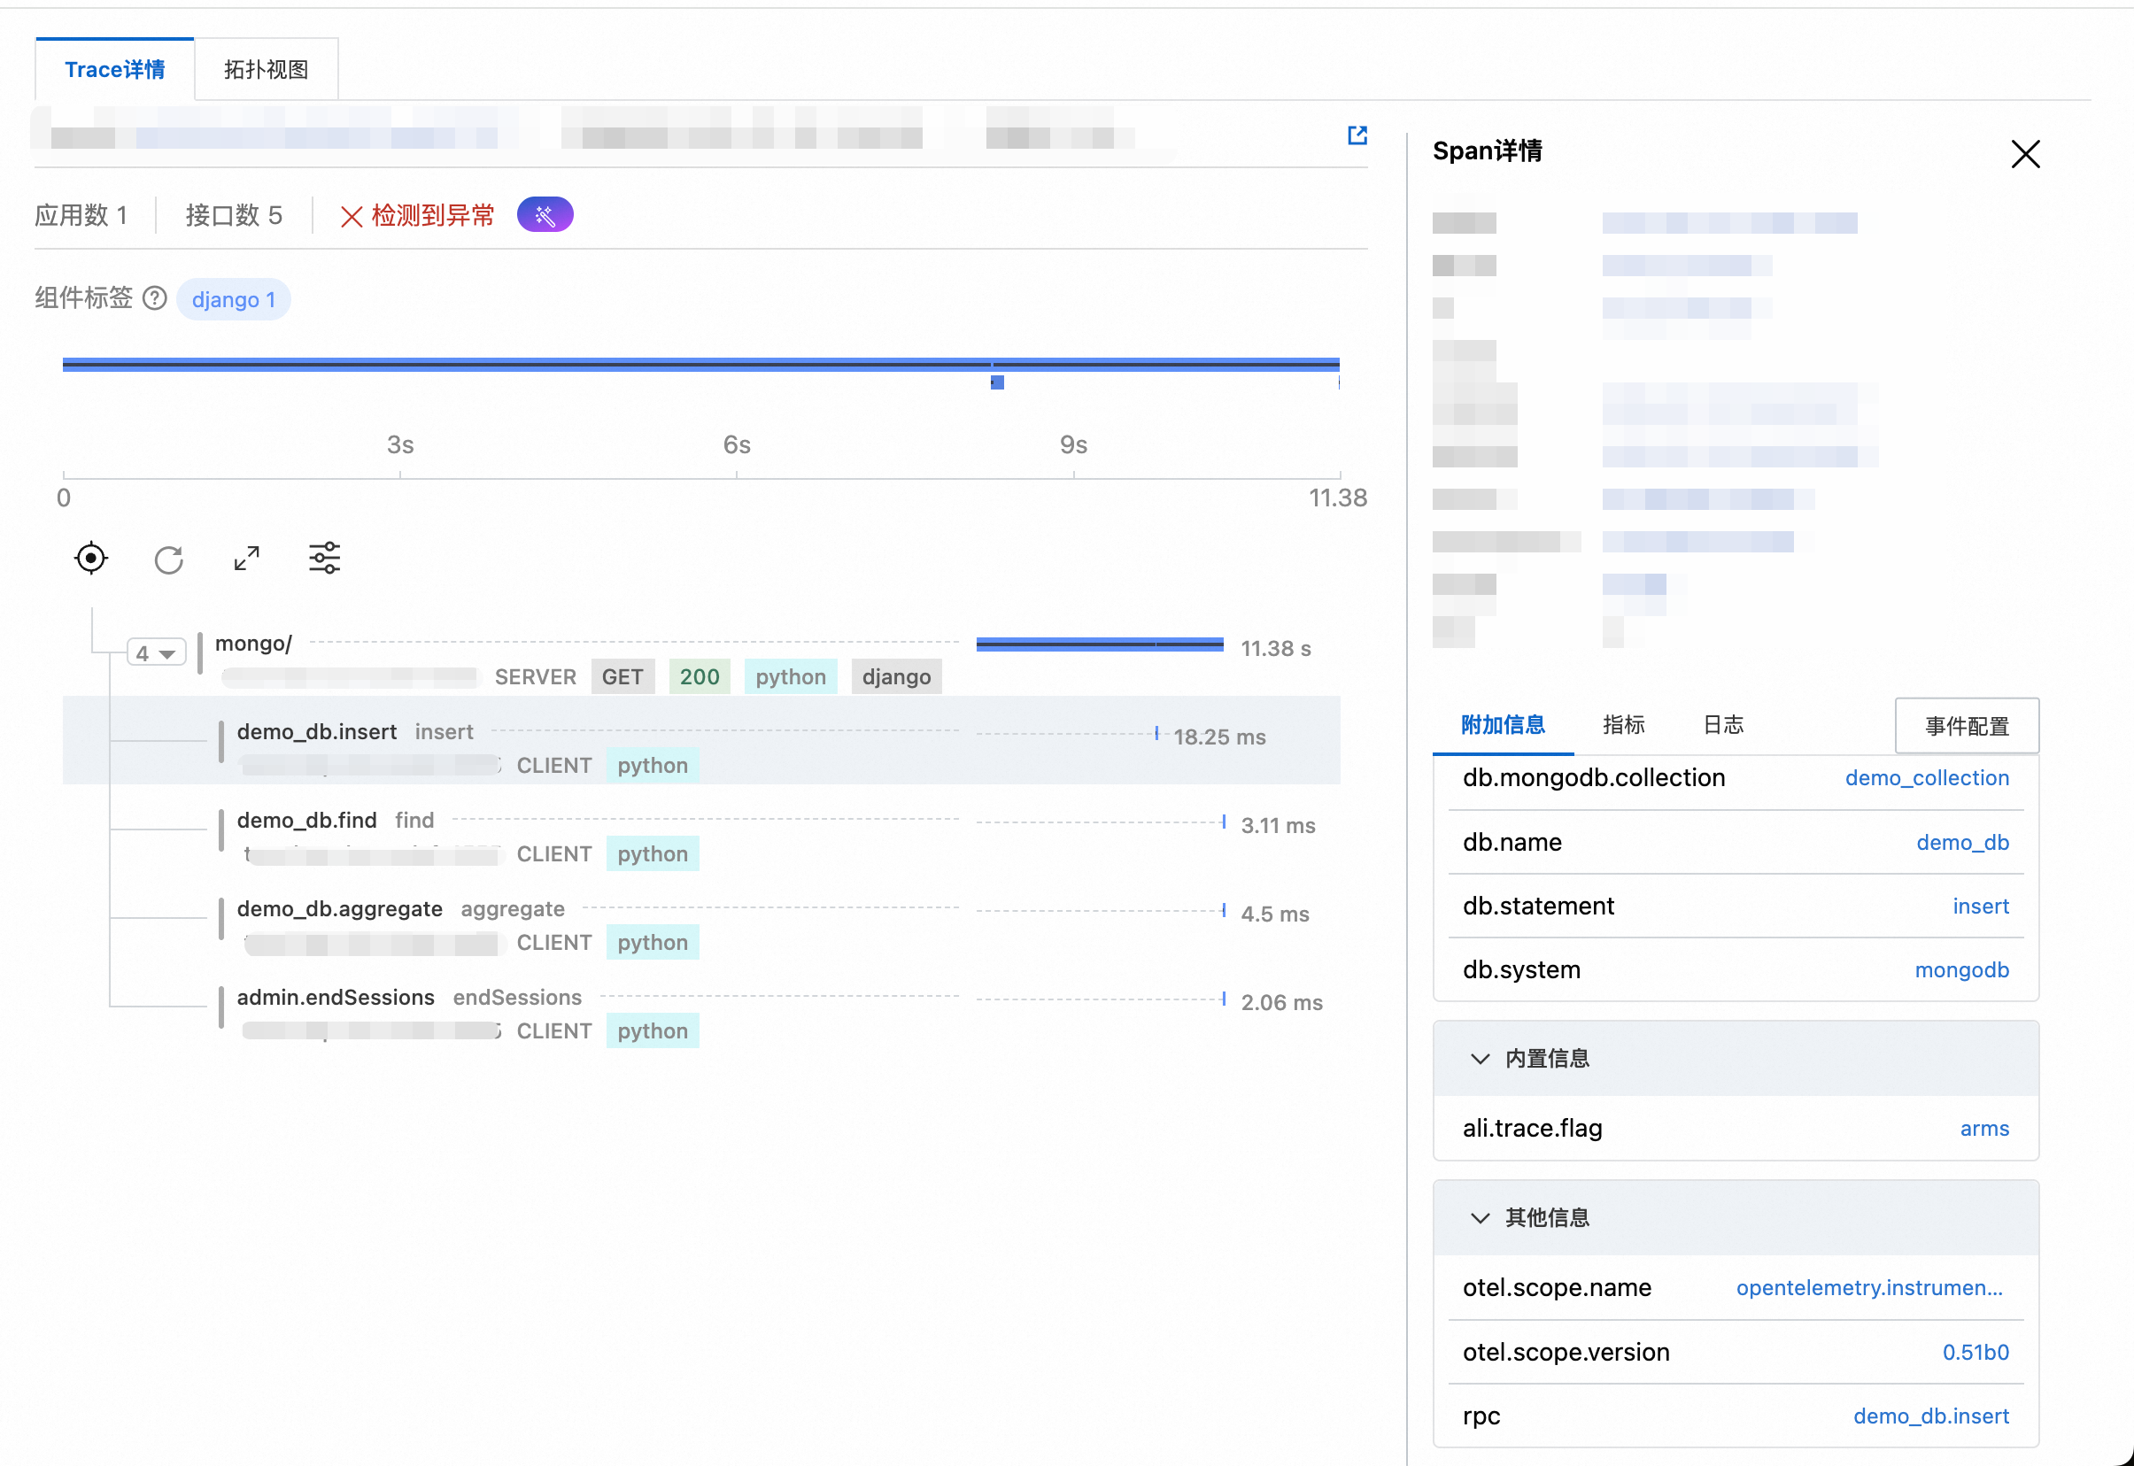Collapse the 其他信息 section
Viewport: 2134px width, 1466px height.
click(1479, 1218)
